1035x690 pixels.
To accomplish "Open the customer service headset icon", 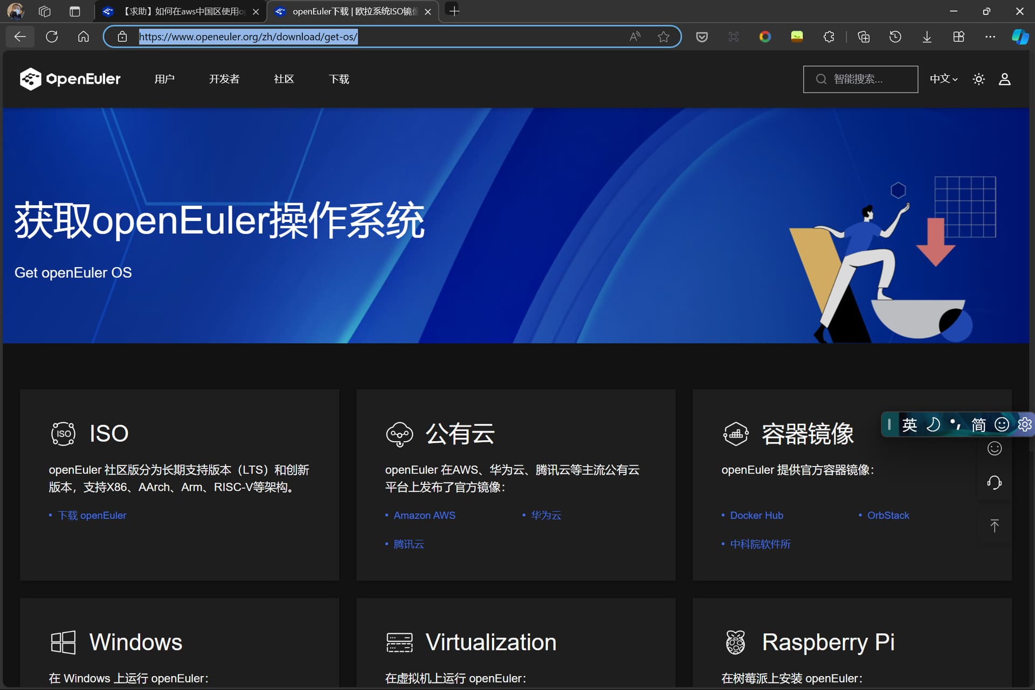I will pyautogui.click(x=994, y=482).
